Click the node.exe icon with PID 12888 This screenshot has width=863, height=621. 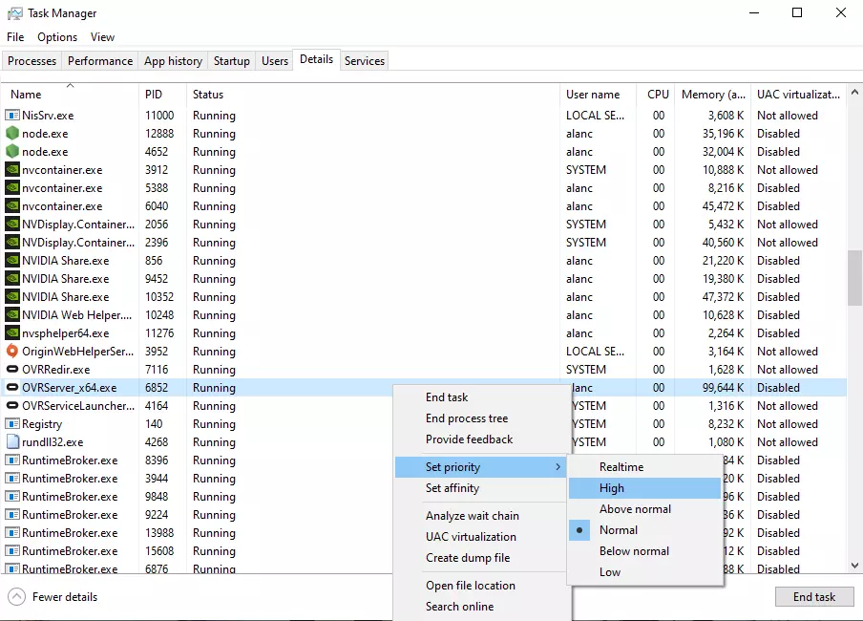[x=12, y=134]
